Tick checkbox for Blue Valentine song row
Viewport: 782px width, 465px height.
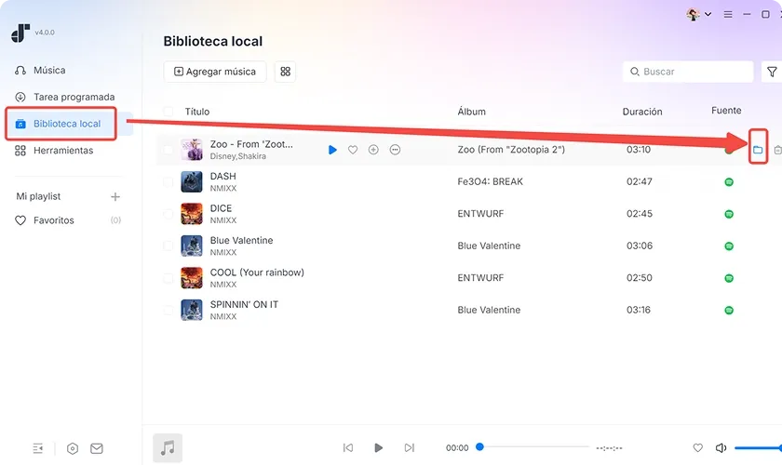pos(169,246)
